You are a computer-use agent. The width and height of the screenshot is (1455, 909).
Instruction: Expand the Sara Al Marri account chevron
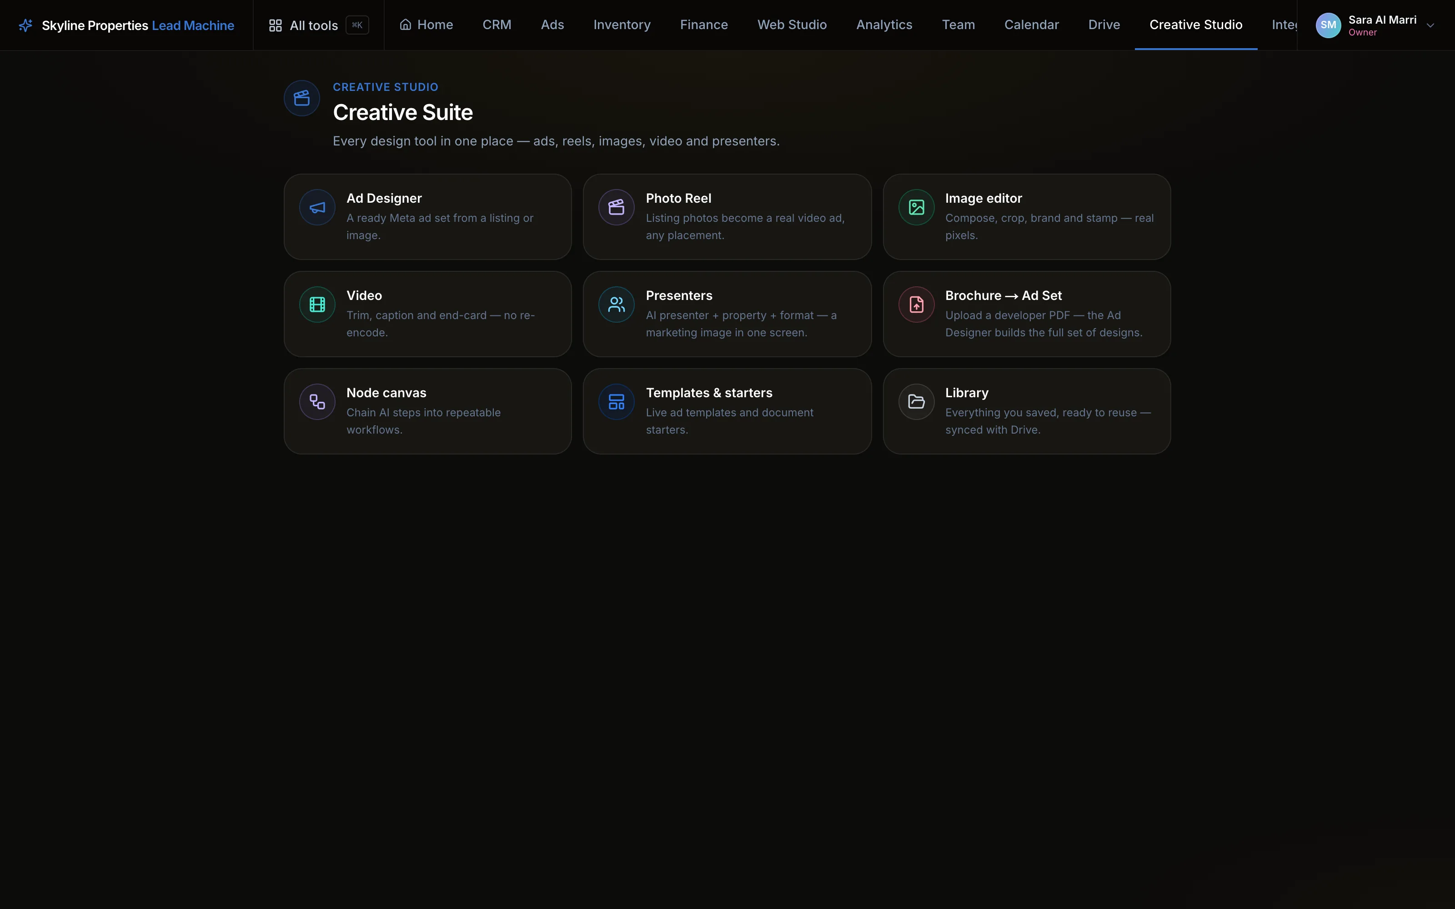coord(1430,25)
